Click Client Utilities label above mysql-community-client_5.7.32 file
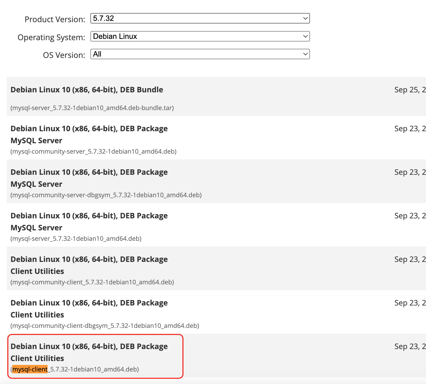This screenshot has width=426, height=384. pyautogui.click(x=37, y=271)
